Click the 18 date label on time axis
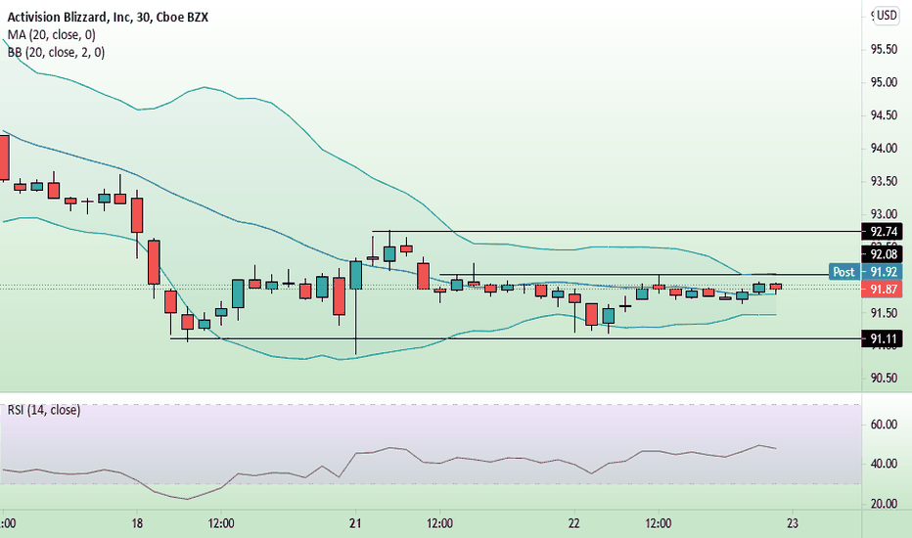 click(137, 523)
